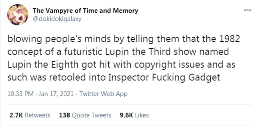
Task: Open The Vampyre of Time and Memory profile
Action: coord(85,11)
